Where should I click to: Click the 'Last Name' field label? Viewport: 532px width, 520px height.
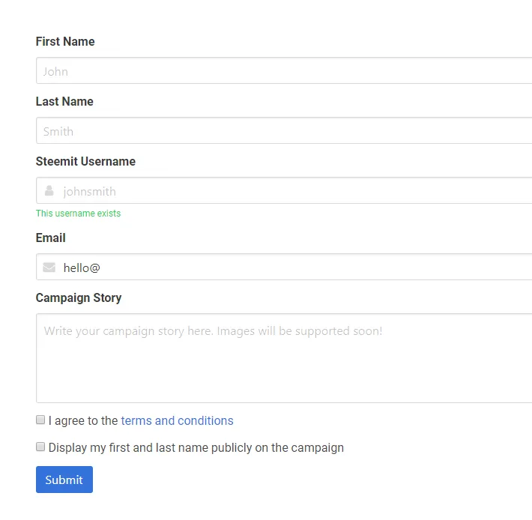tap(64, 101)
